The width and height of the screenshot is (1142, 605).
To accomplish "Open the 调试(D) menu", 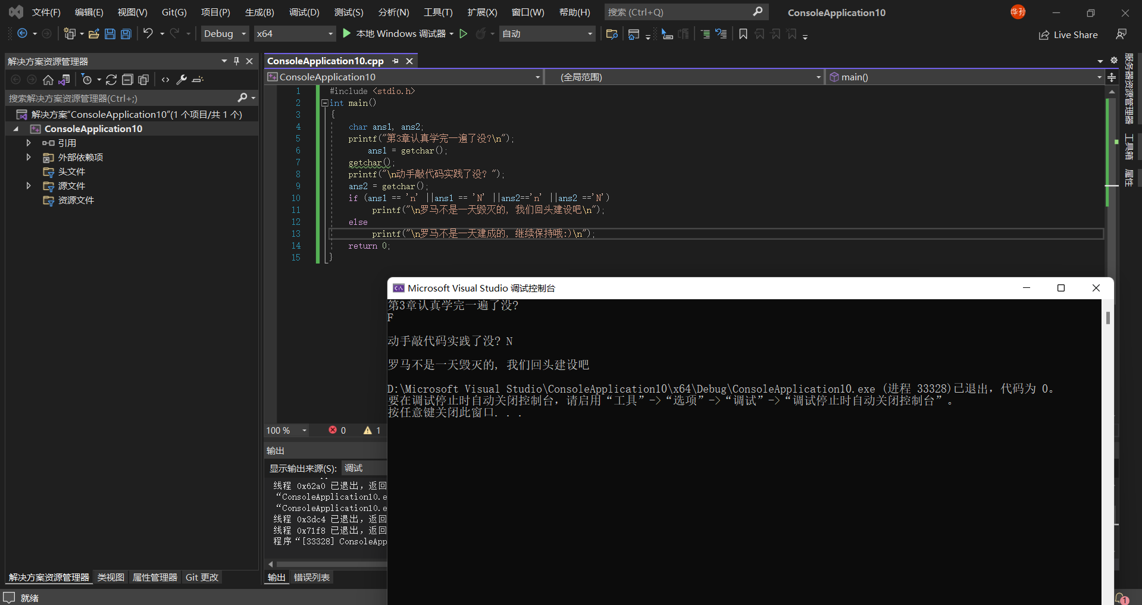I will [x=304, y=12].
